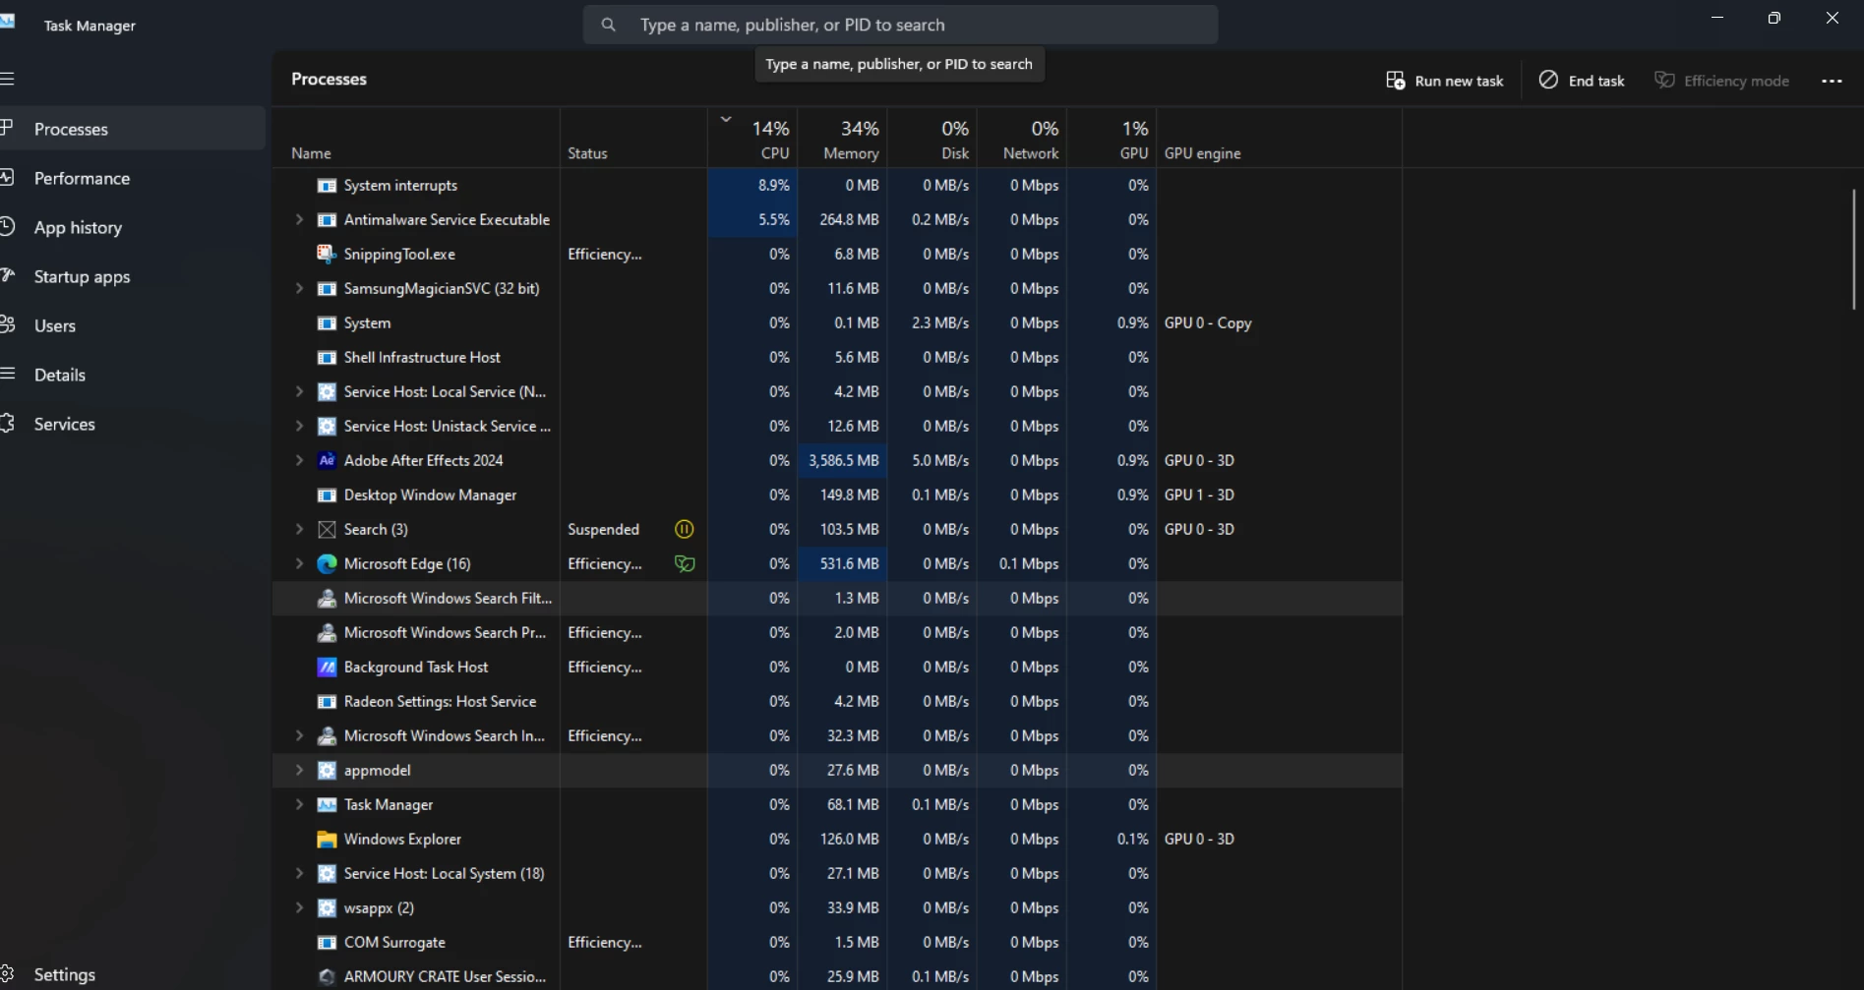This screenshot has height=990, width=1864.
Task: Click the 3,586.5 MB memory cell
Action: pos(843,460)
